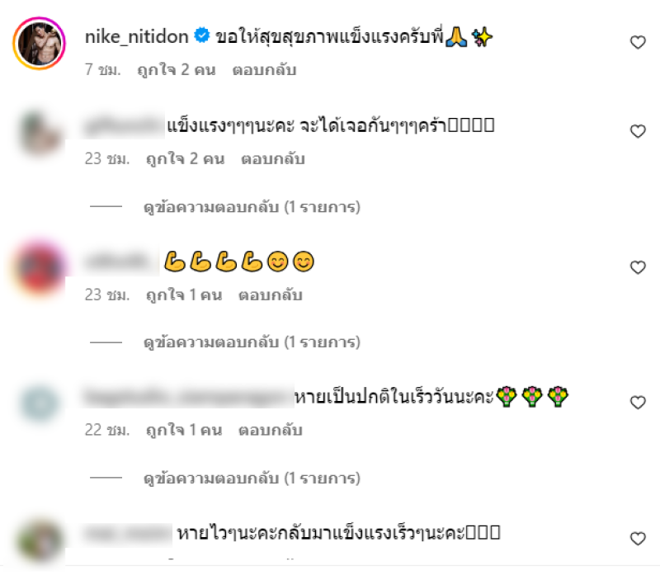
Task: Expand replies under the หายเป็นปกติ comment
Action: tap(252, 479)
